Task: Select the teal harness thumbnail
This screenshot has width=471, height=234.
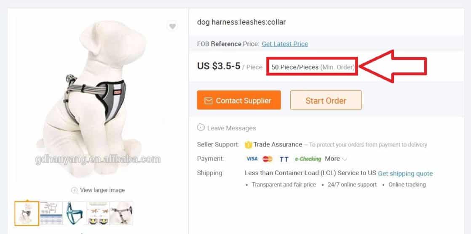Action: coord(75,213)
